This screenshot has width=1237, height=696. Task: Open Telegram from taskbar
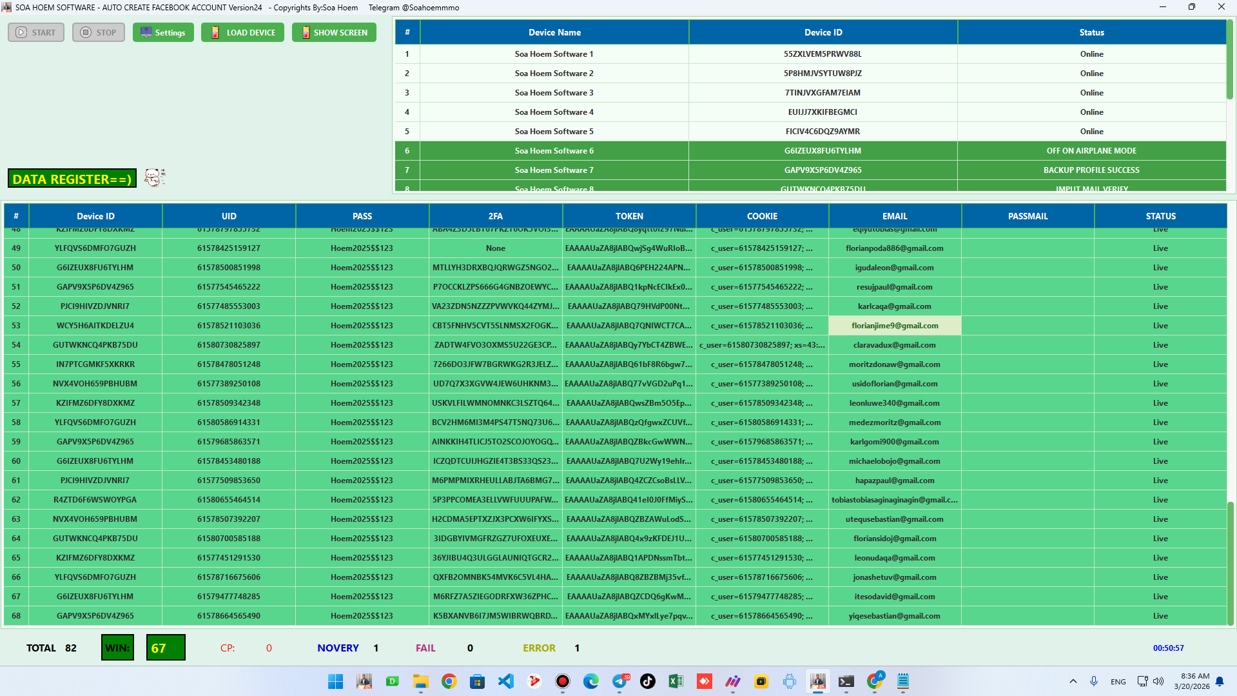click(x=619, y=681)
